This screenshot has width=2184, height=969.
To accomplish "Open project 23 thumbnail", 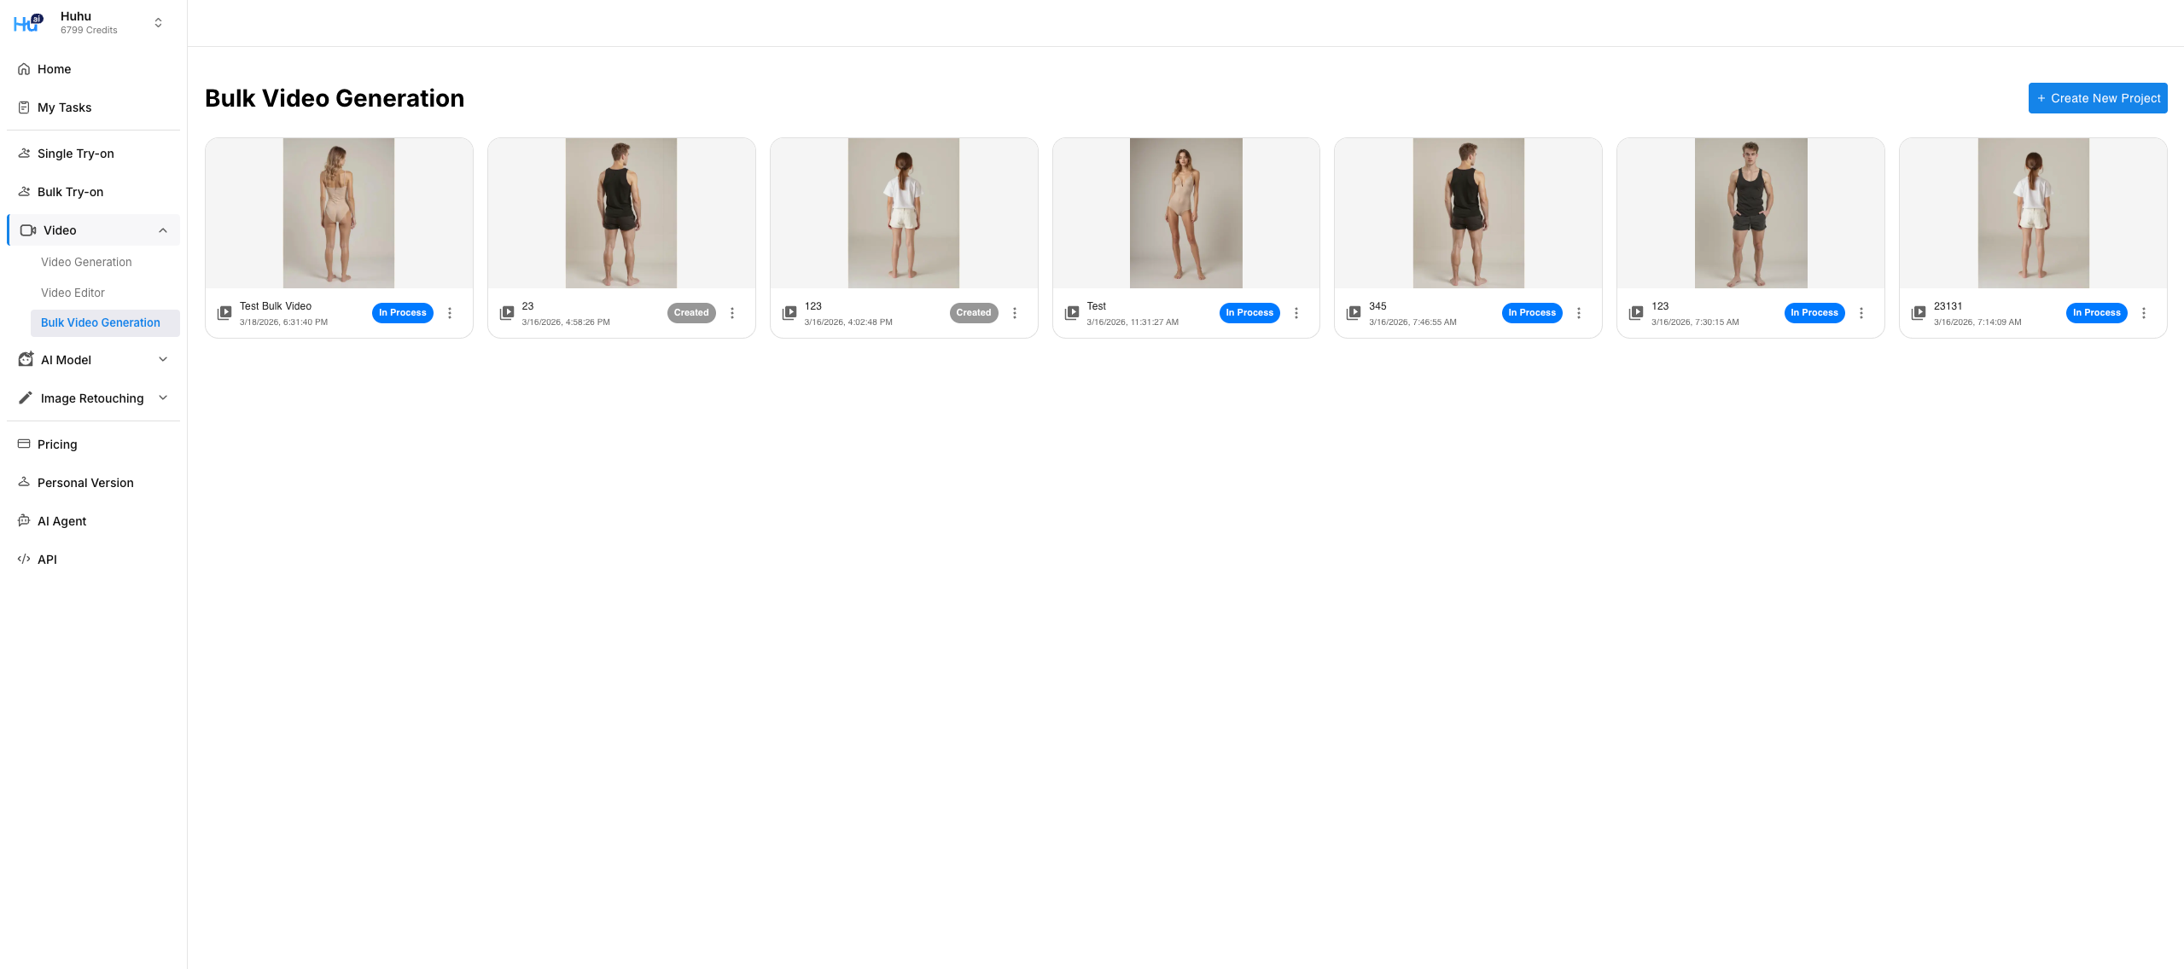I will [x=621, y=213].
